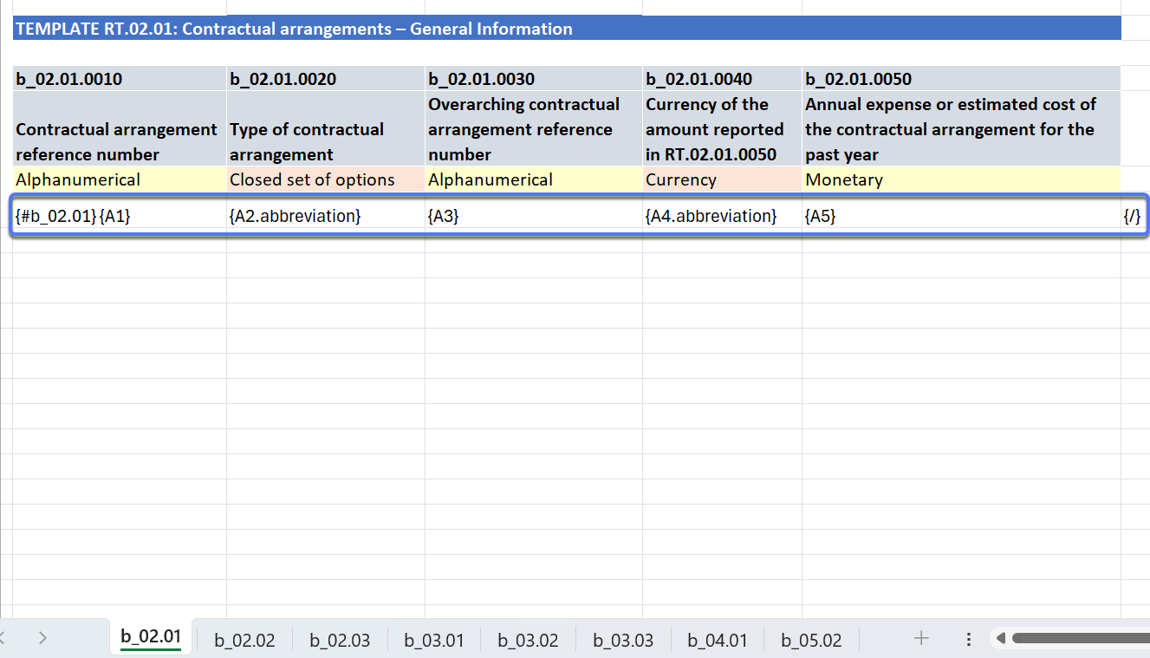The image size is (1150, 658).
Task: Click the {/} closing tag cell
Action: [1132, 216]
